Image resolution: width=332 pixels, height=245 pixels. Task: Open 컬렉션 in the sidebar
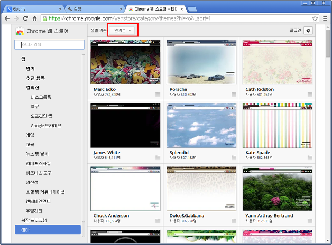(x=32, y=88)
